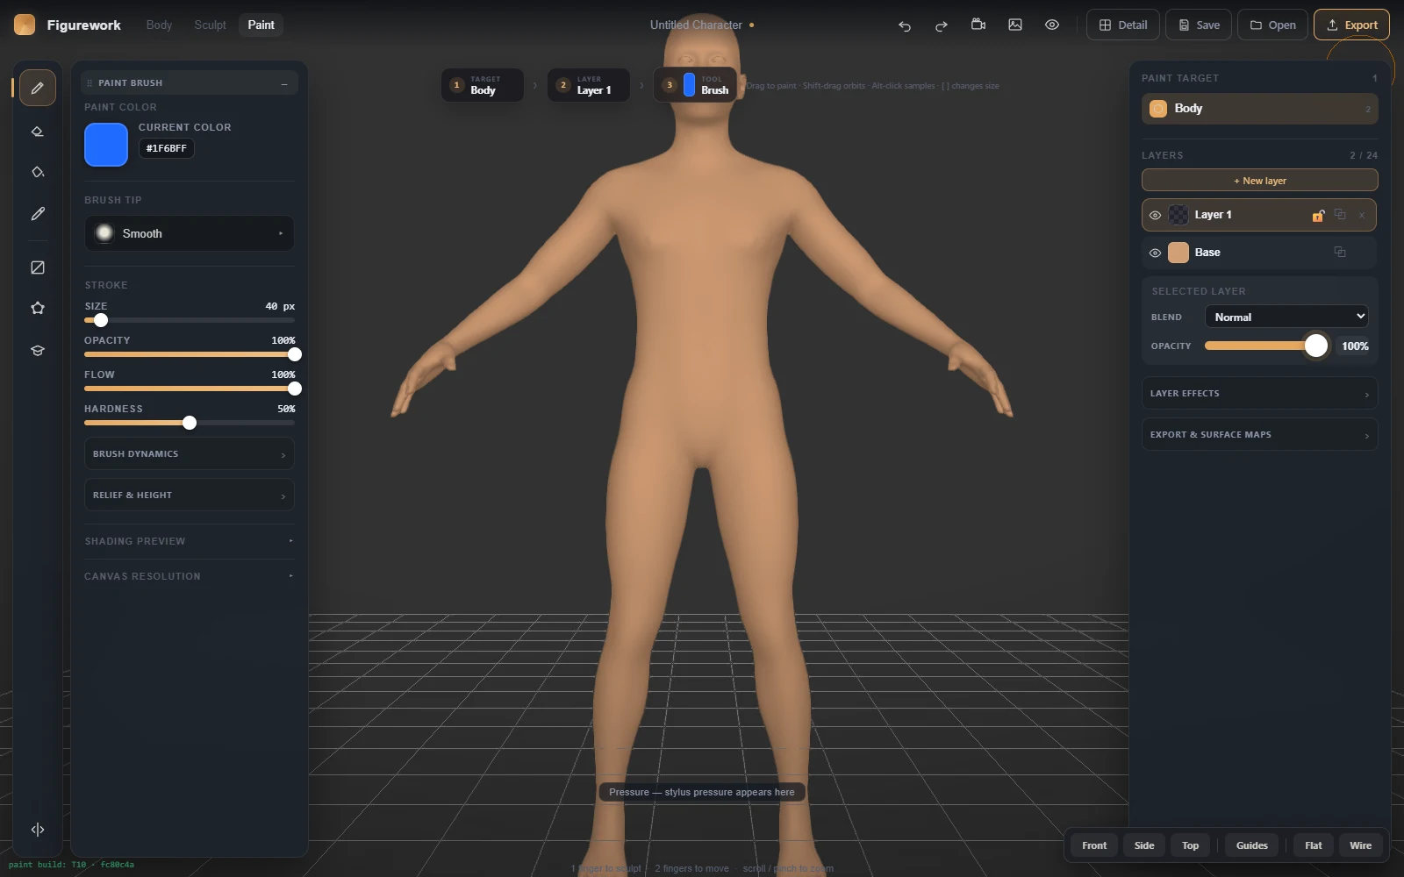Viewport: 1404px width, 877px height.
Task: Open the Blend mode Normal dropdown
Action: click(x=1286, y=317)
